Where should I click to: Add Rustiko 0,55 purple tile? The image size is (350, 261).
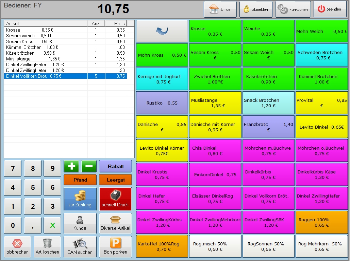pos(162,103)
